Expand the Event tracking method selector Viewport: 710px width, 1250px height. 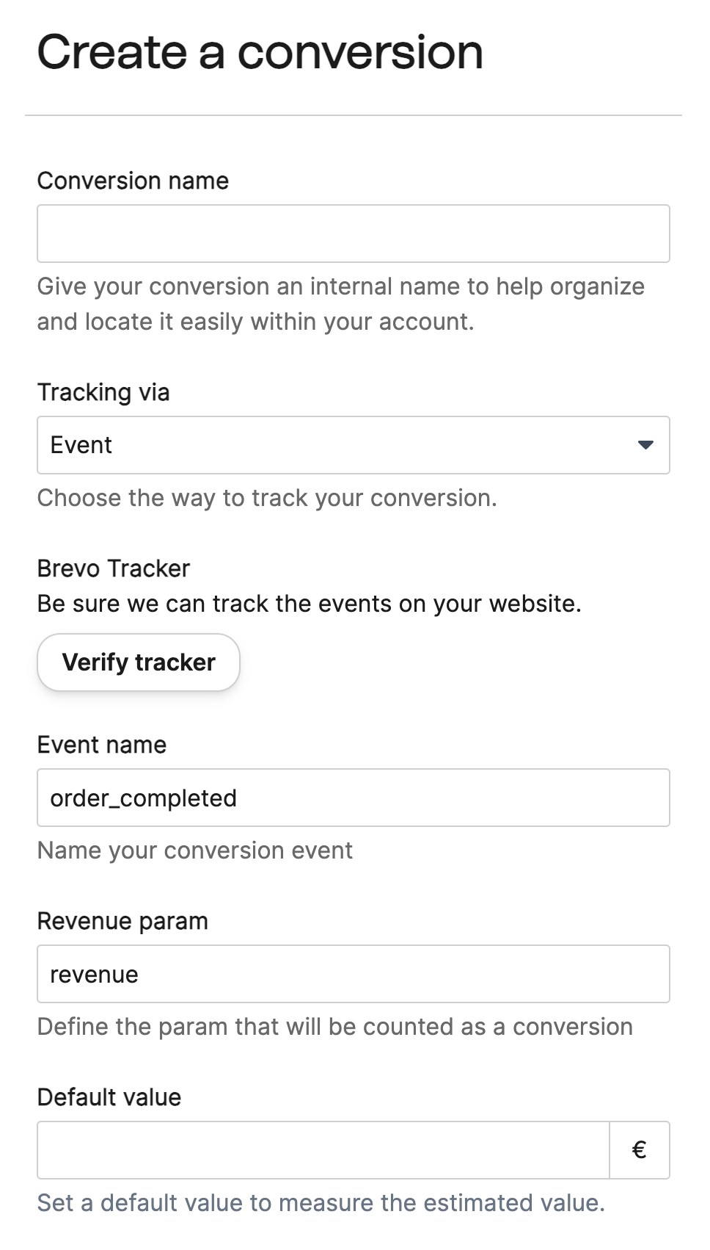tap(354, 445)
